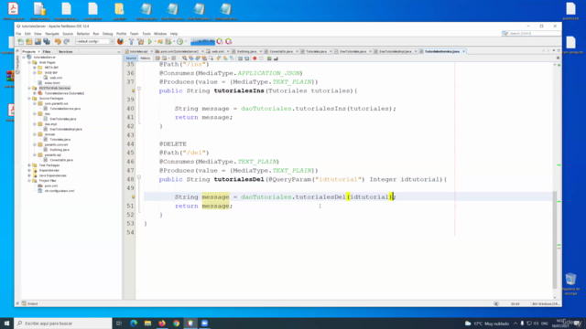
Task: Click the line 50 lightbulb hint icon
Action: coord(133,196)
